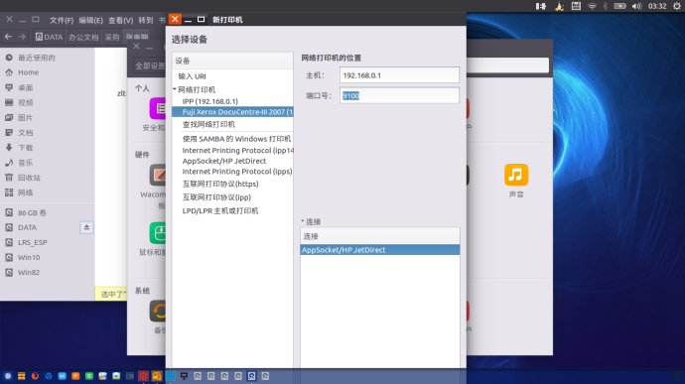
Task: Select 使用 SAMBA 的 Windows 打印机 entry
Action: (x=236, y=139)
